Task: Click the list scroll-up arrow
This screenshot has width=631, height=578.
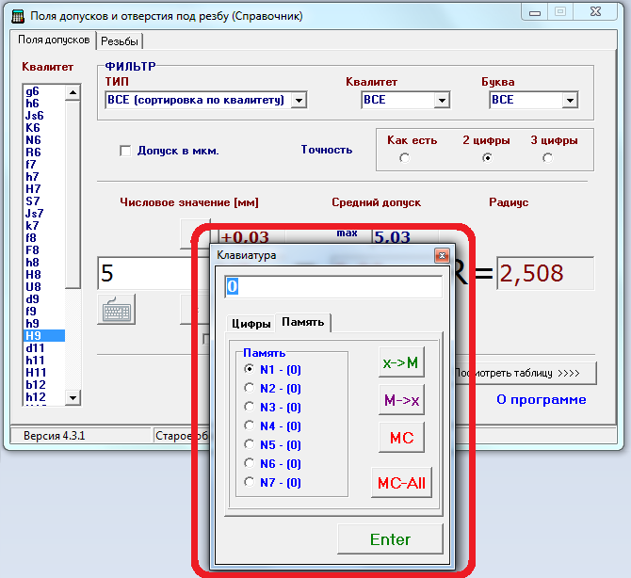Action: click(73, 92)
